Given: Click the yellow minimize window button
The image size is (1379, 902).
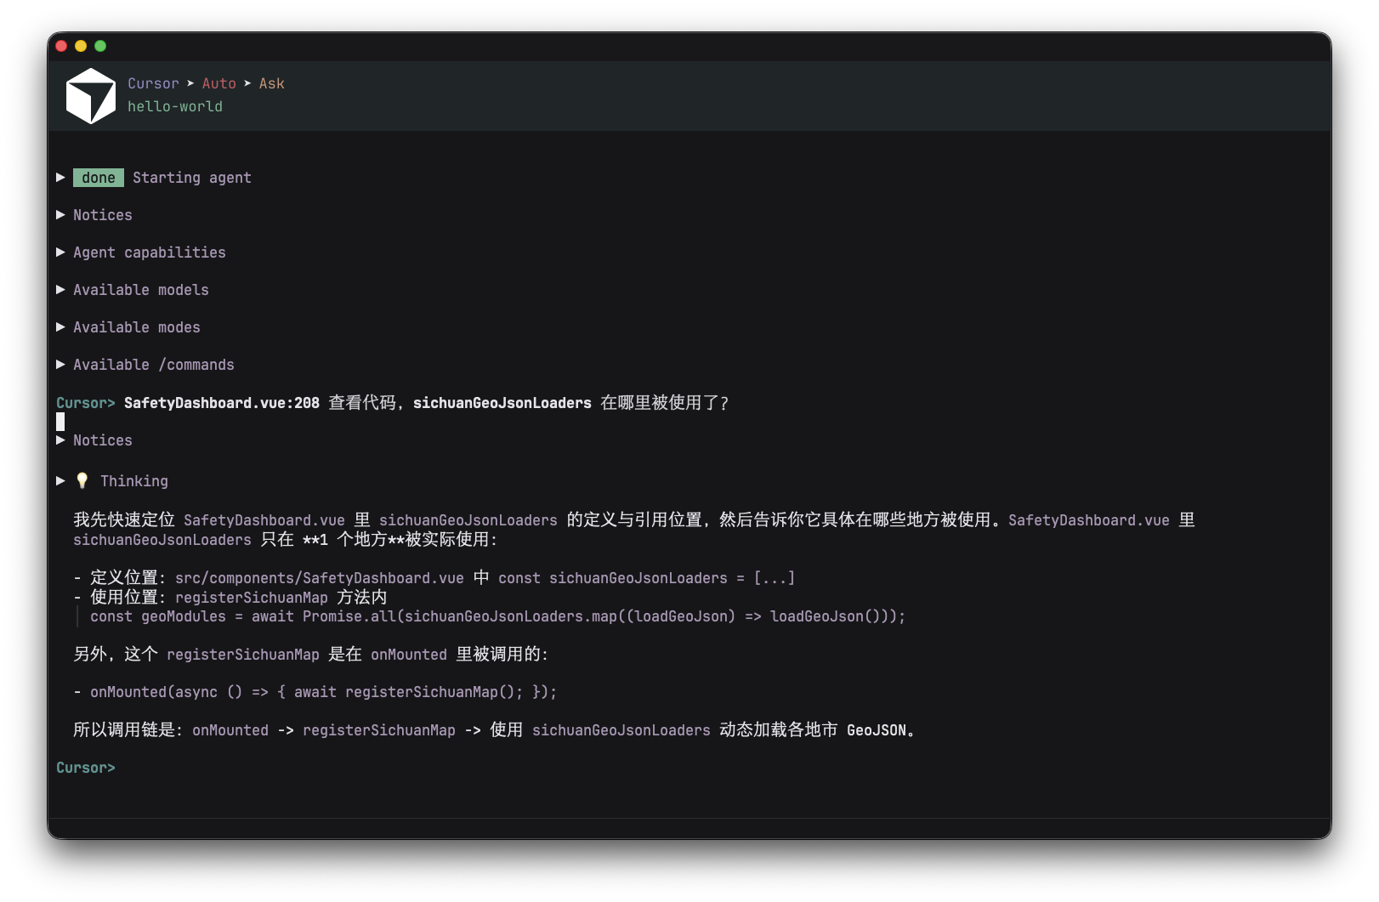Looking at the screenshot, I should (x=81, y=46).
